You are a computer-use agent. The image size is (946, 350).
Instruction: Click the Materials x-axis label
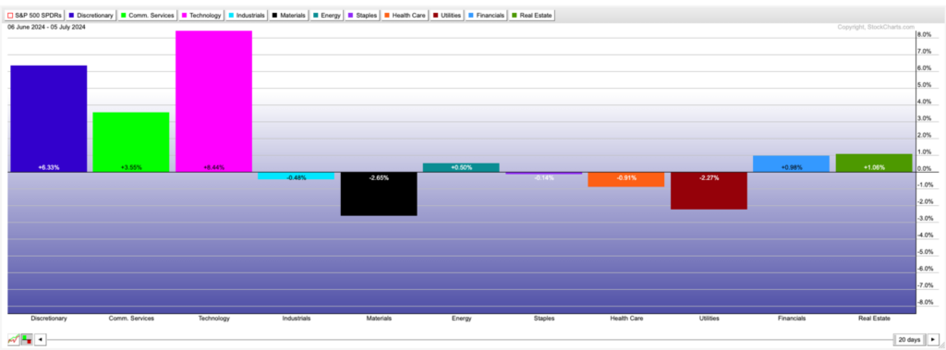click(378, 319)
